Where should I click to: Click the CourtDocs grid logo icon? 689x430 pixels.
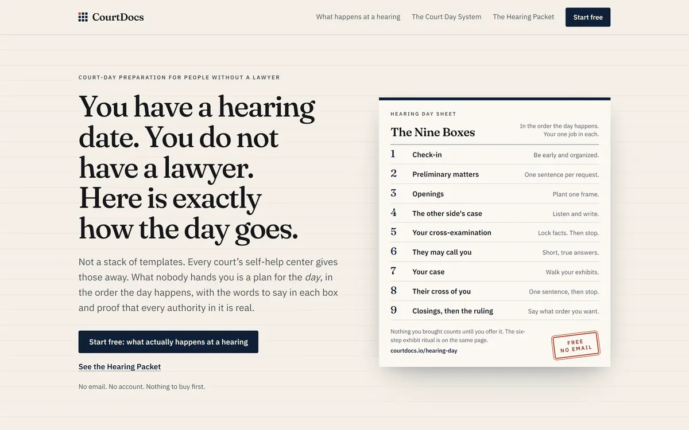83,17
